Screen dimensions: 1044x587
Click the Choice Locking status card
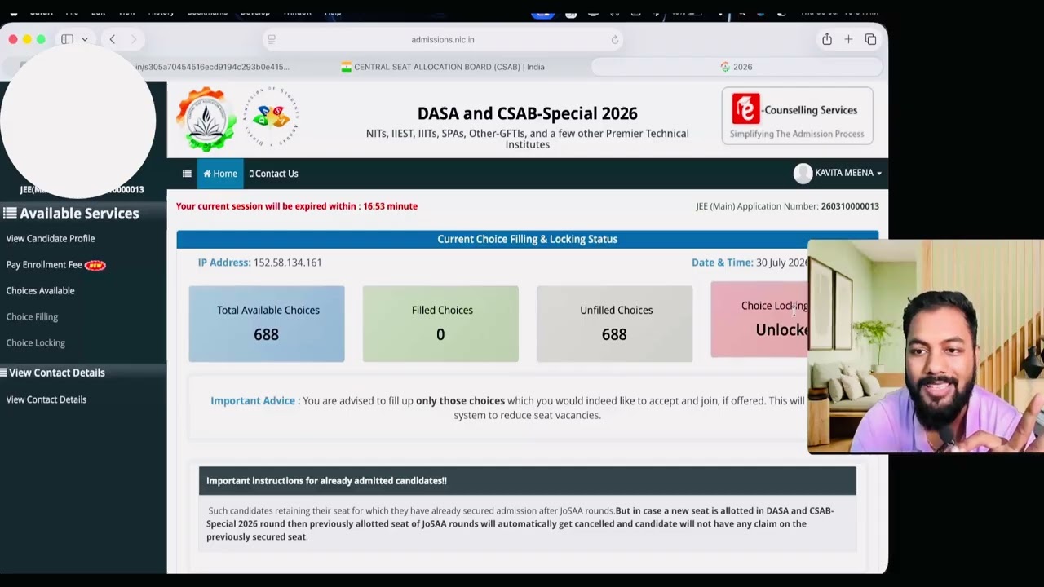click(x=759, y=321)
